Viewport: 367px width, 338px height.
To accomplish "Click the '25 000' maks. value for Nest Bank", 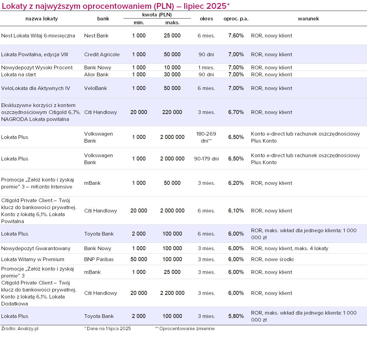I will click(172, 36).
